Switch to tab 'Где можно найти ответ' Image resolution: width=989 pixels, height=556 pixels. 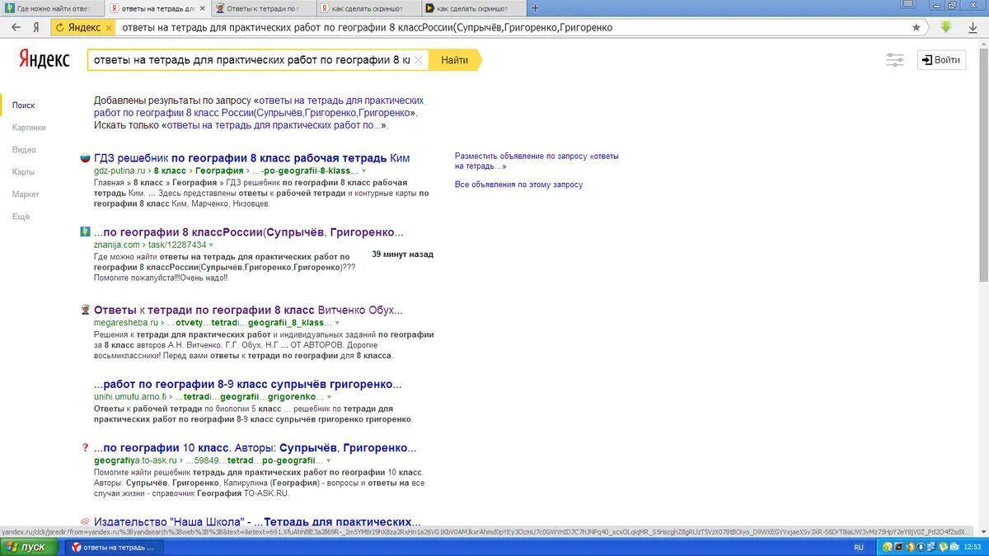pos(53,8)
